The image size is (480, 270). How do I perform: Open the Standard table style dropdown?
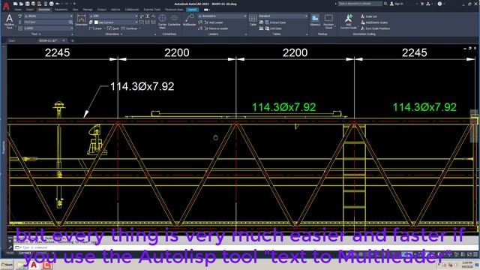tap(283, 16)
